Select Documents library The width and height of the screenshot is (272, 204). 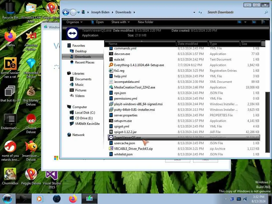[83, 79]
